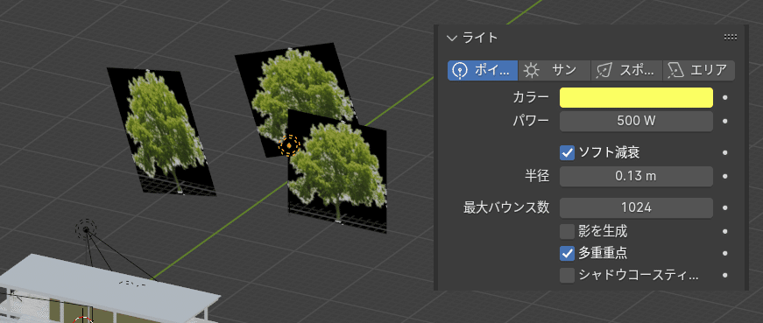Enable the シャドウコースティクス checkbox

(x=567, y=276)
